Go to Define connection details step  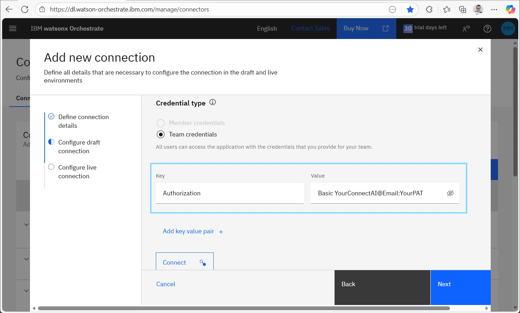[83, 121]
